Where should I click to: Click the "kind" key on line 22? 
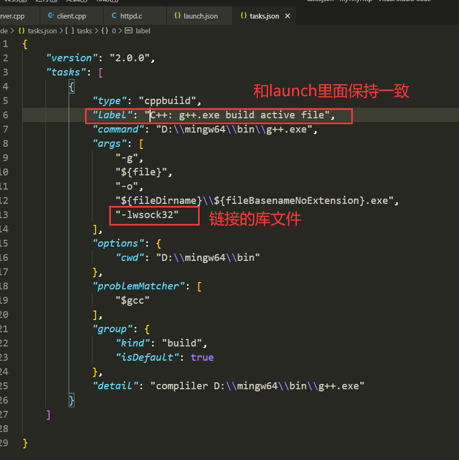tap(133, 343)
